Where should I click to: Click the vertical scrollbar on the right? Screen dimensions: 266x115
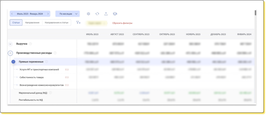[255, 13]
